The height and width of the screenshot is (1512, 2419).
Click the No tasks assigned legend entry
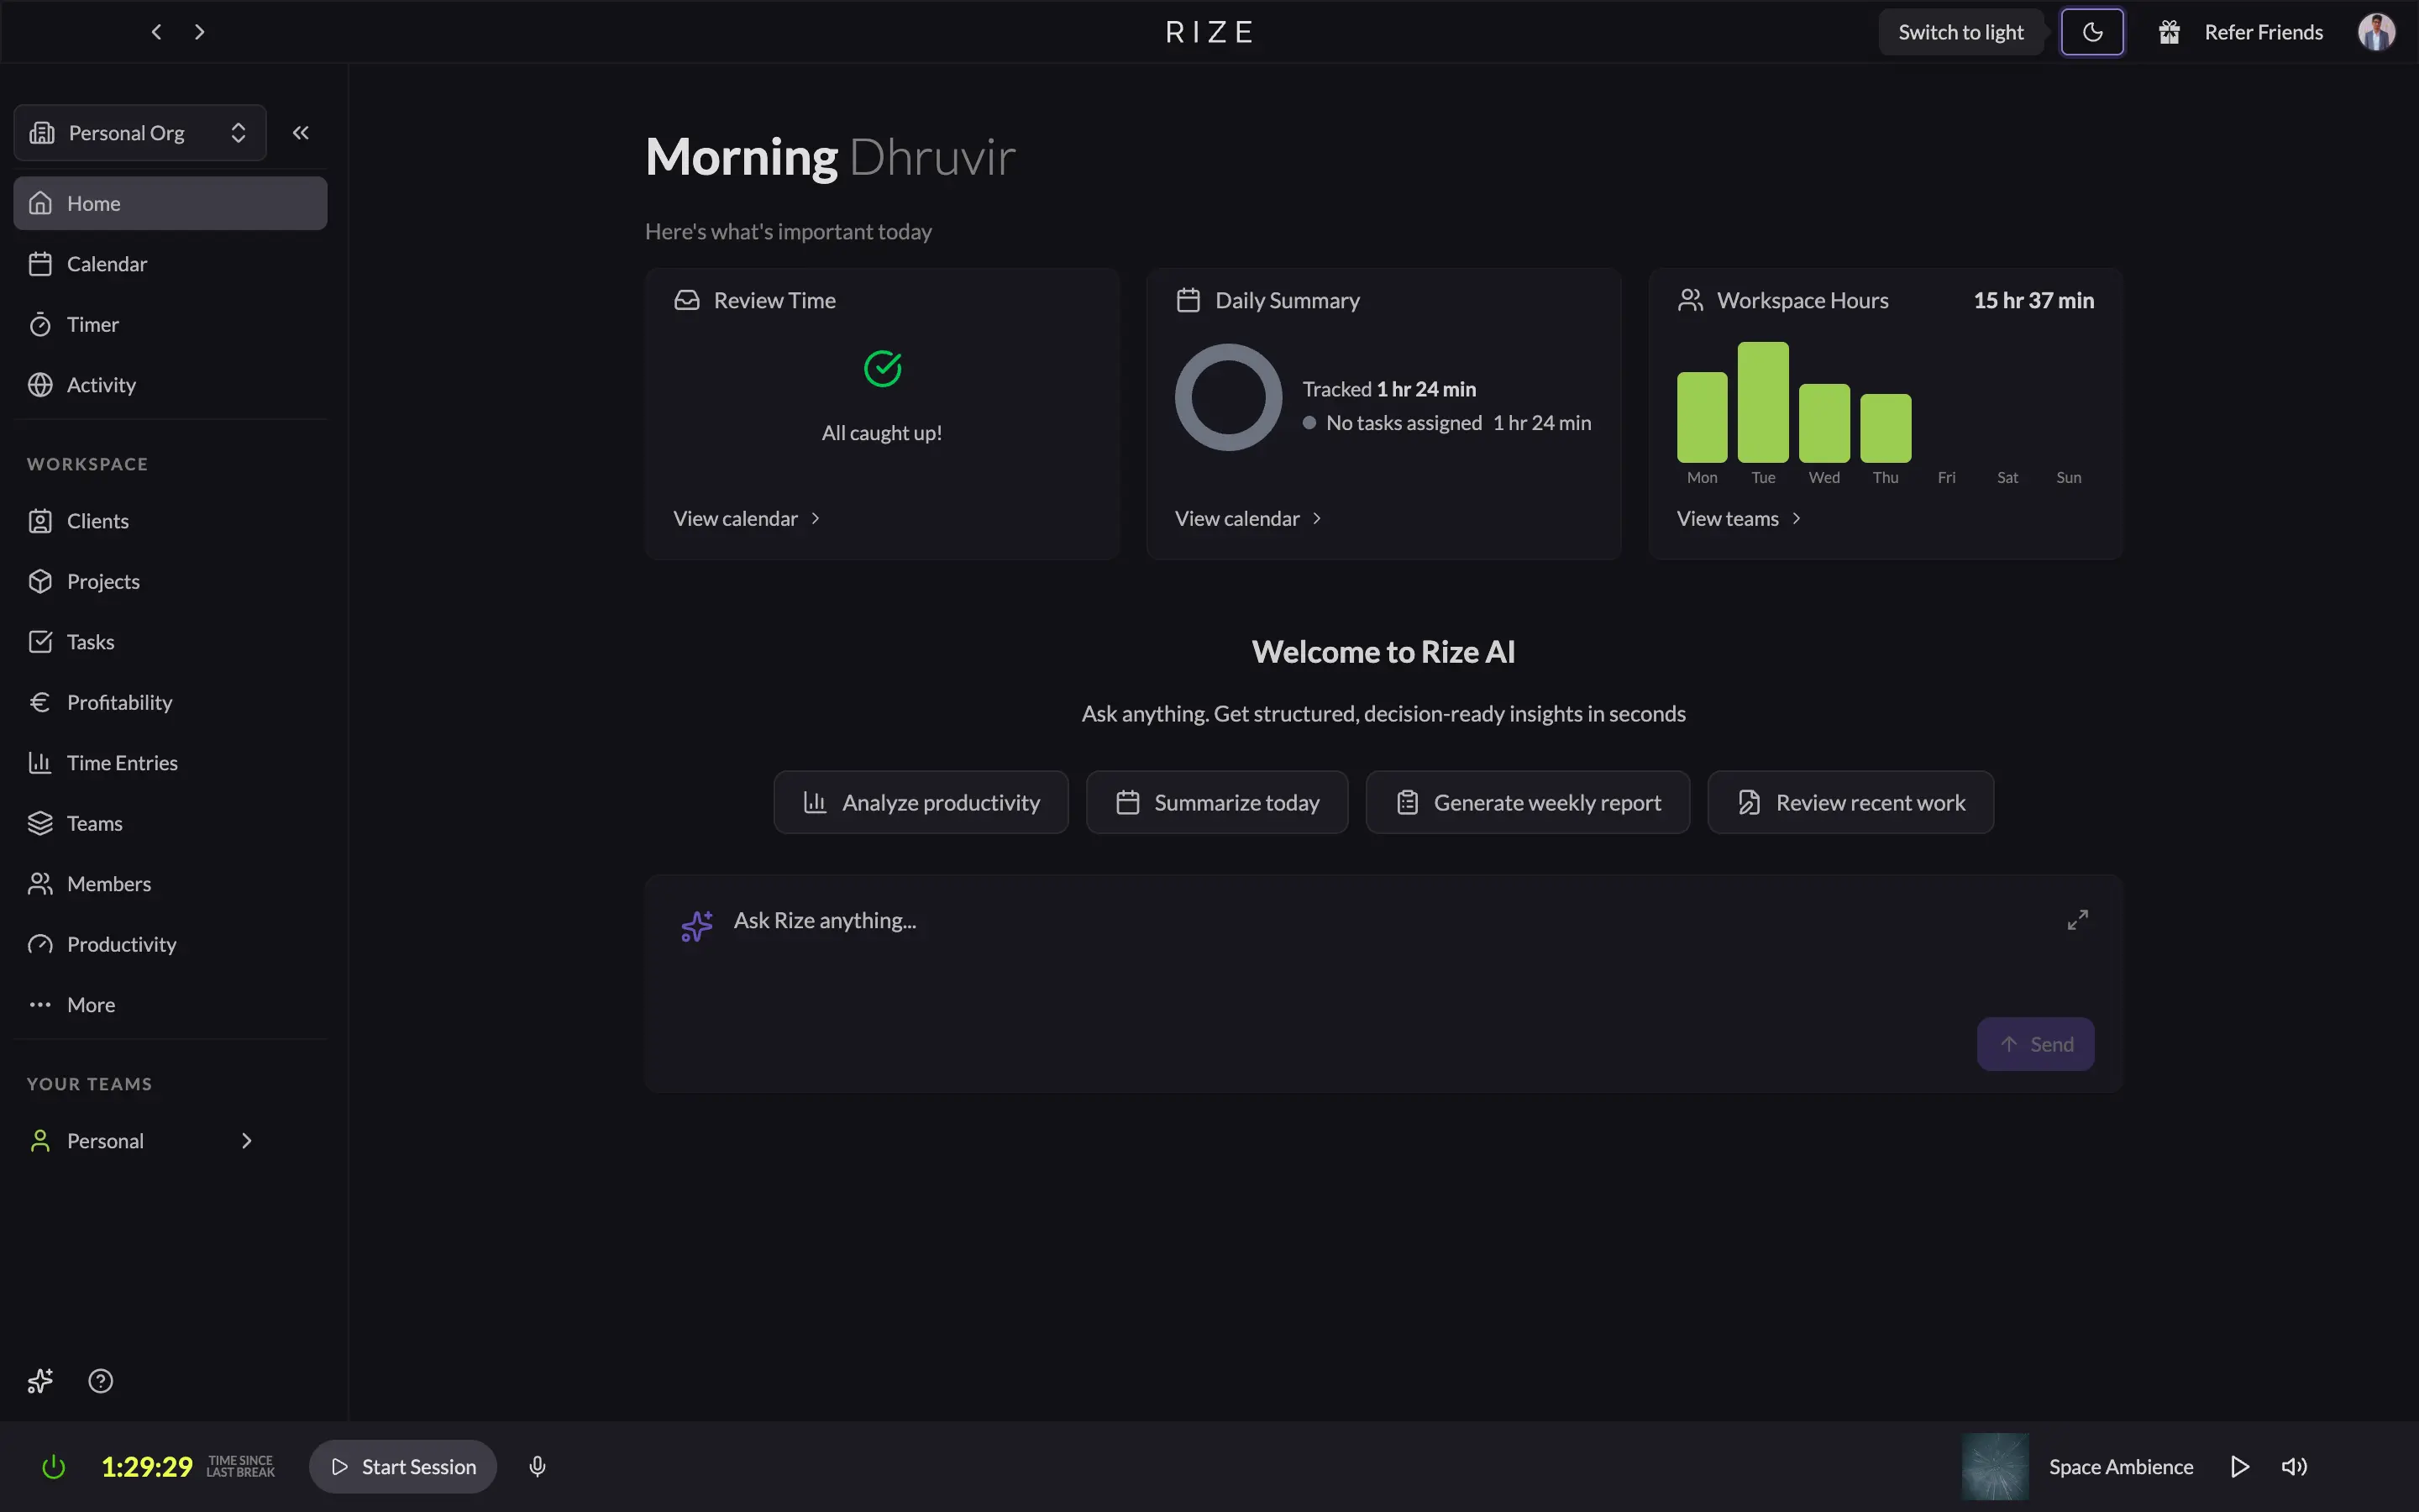1446,423
